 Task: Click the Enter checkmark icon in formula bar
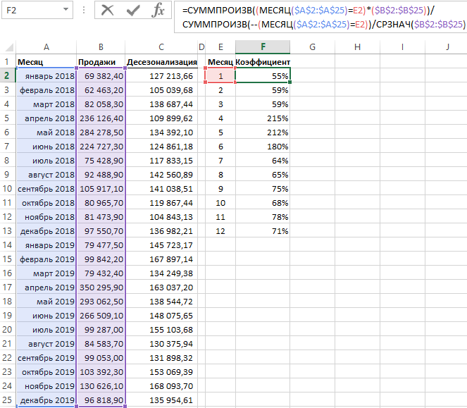click(x=133, y=10)
